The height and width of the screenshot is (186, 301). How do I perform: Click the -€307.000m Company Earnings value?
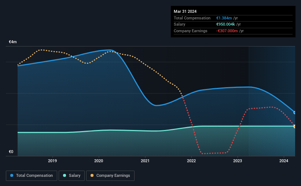click(x=227, y=31)
